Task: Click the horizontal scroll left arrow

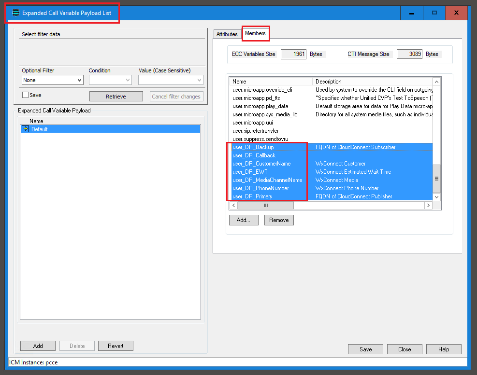Action: (x=233, y=206)
